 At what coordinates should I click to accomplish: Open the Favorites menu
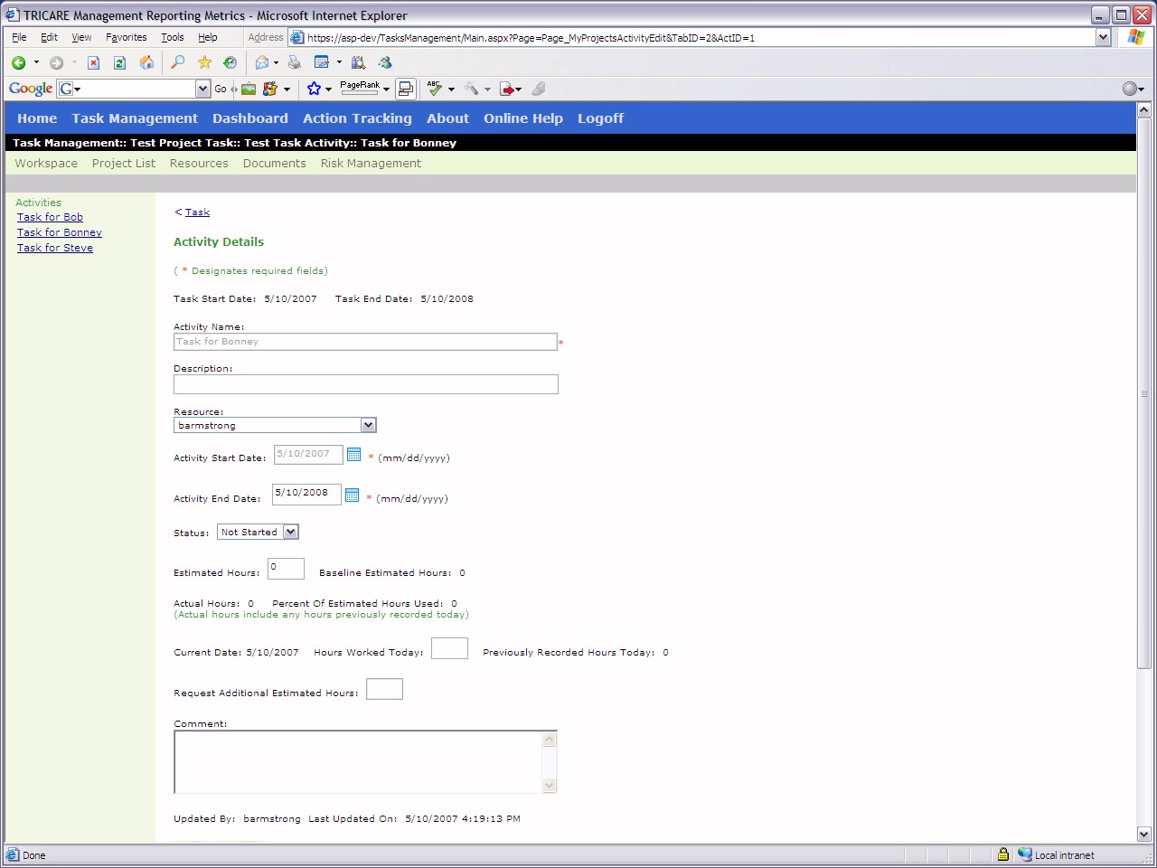(126, 37)
